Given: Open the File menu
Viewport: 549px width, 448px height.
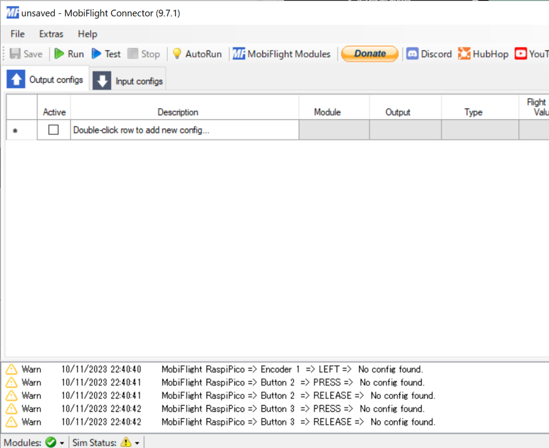Looking at the screenshot, I should 17,34.
